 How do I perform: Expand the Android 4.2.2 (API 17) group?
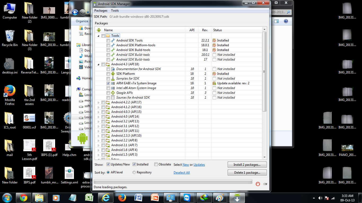(99, 102)
